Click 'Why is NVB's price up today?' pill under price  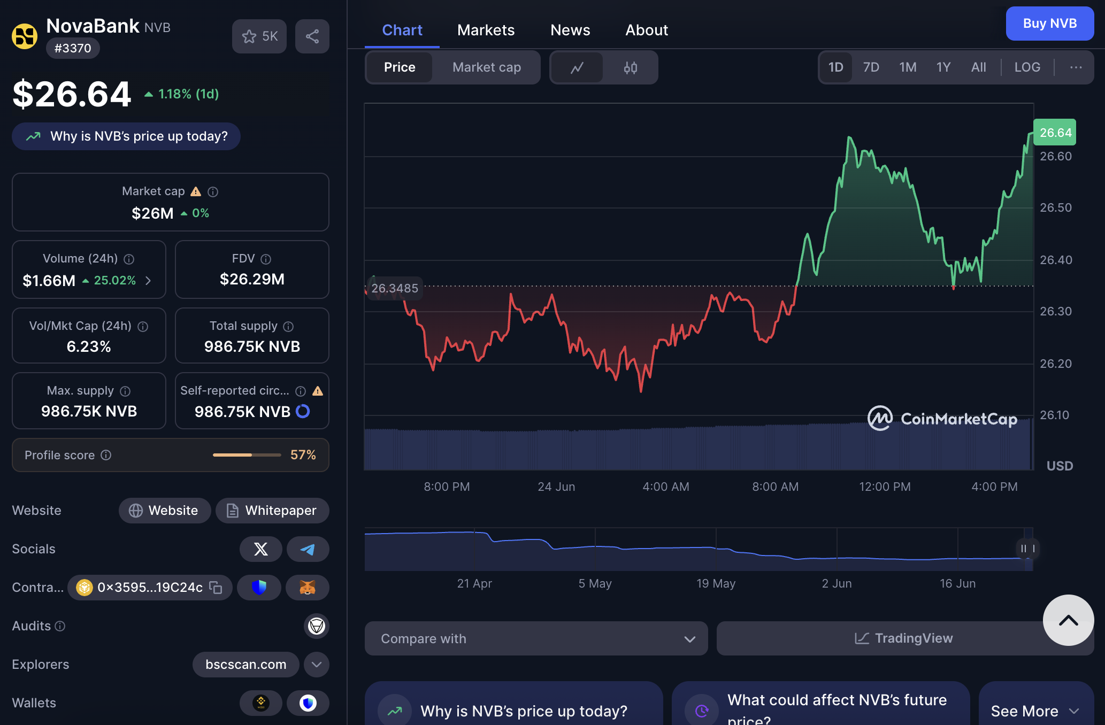(126, 136)
